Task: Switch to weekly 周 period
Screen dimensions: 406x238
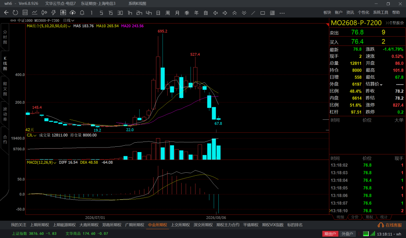Action: (168, 13)
